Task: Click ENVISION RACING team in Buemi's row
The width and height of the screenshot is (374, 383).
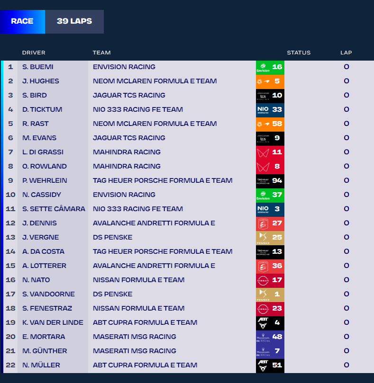Action: click(124, 67)
